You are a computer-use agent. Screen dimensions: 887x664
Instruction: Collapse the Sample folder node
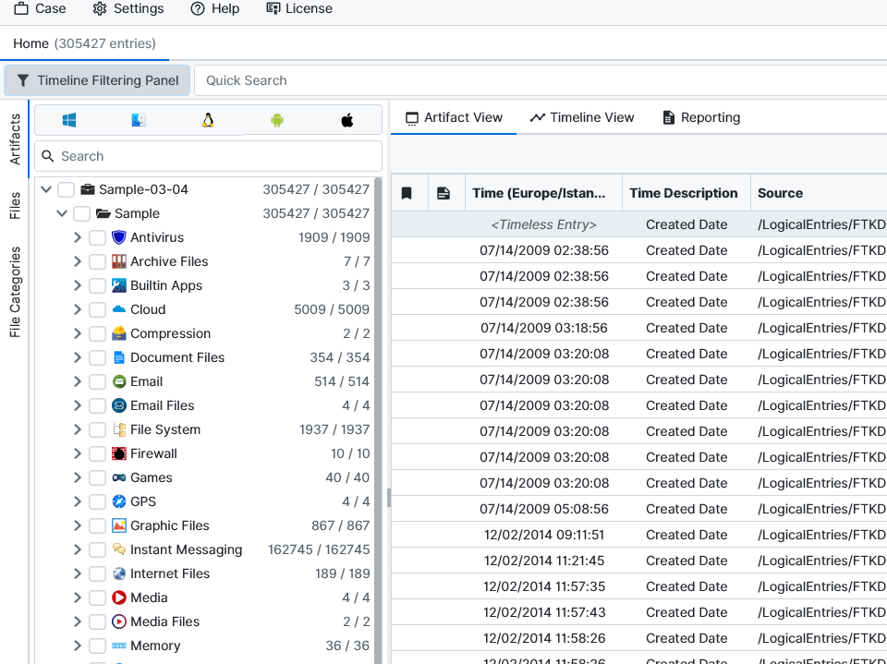[x=62, y=213]
